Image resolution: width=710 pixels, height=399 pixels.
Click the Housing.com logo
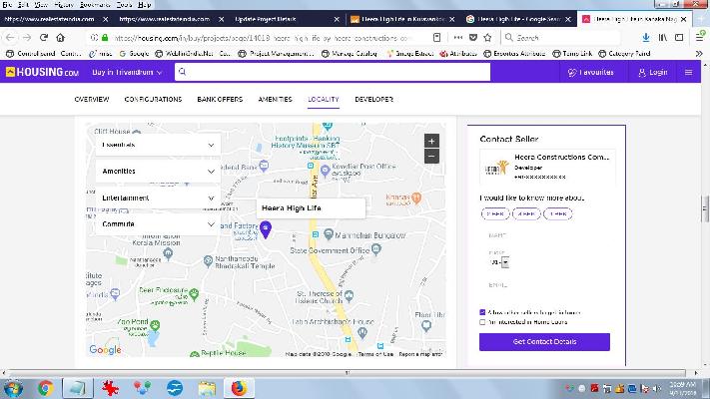click(42, 72)
